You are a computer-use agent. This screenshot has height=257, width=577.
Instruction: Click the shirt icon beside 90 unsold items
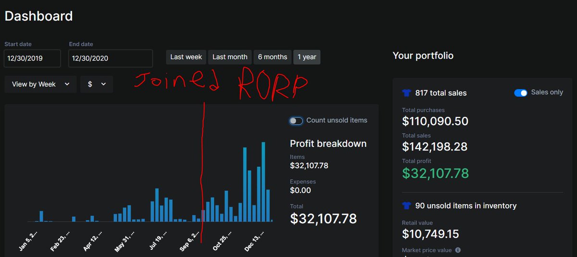[407, 206]
